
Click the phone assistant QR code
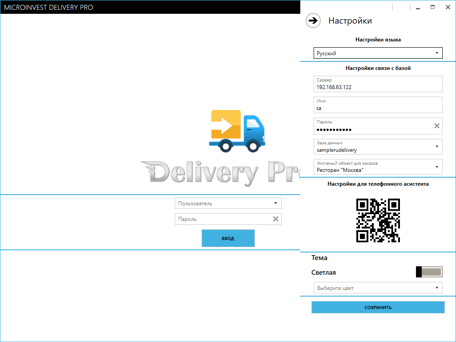(x=378, y=220)
